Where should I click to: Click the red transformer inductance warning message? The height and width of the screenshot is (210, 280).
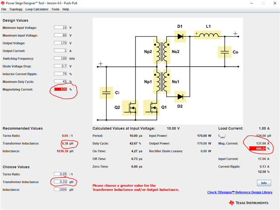tap(136, 188)
